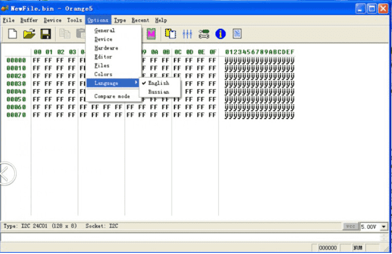Choose General in Options menu

114,31
